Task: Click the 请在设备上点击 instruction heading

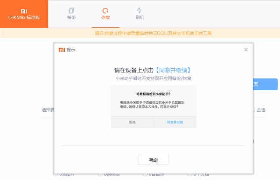Action: point(153,70)
